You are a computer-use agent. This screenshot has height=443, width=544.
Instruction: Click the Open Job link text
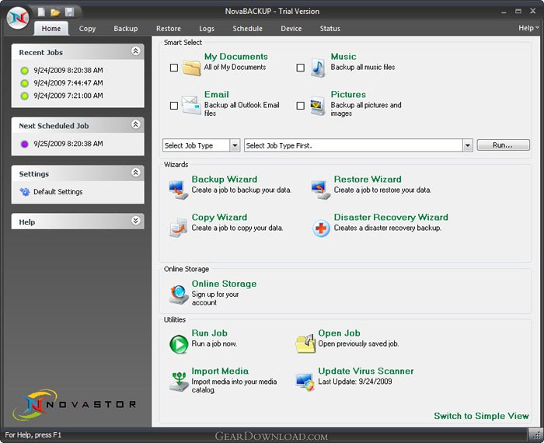tap(339, 333)
